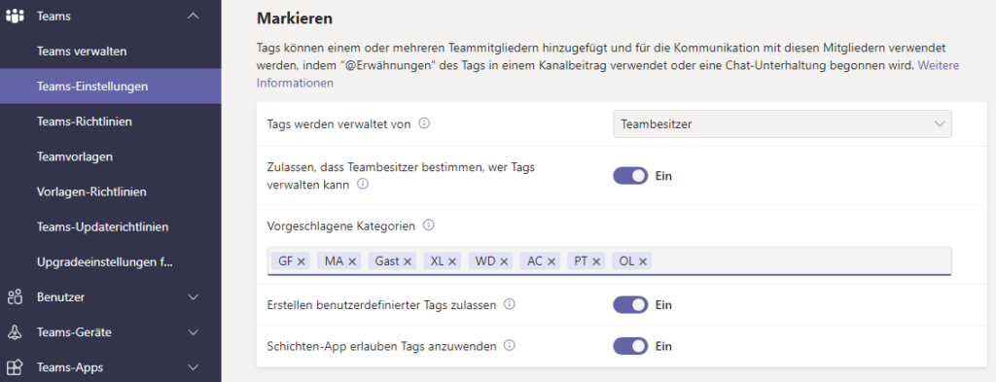Viewport: 996px width, 382px height.
Task: Turn off Schichten-App Tags toggle
Action: coord(630,346)
